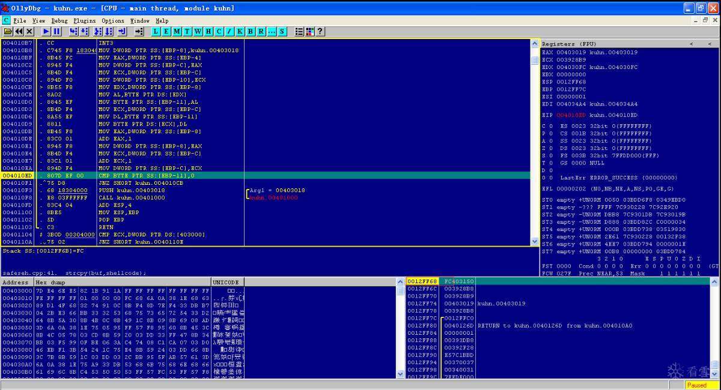This screenshot has height=390, width=721.
Task: Click disassembly pane scroll down arrow
Action: 535,241
